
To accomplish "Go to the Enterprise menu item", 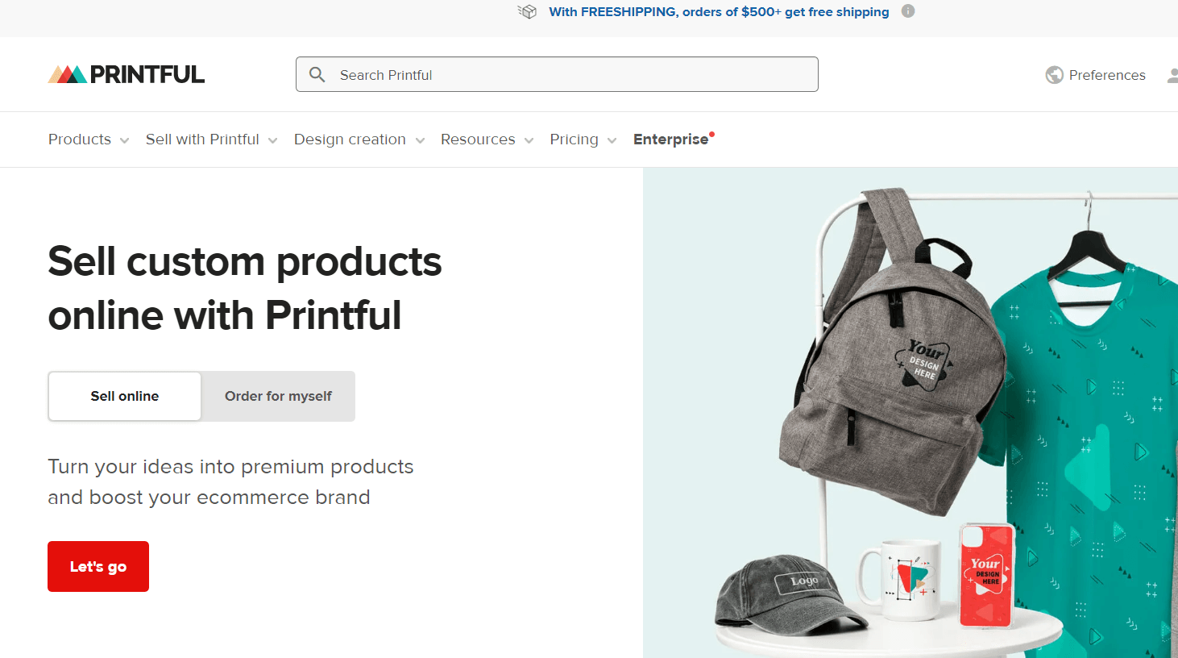I will click(x=671, y=140).
